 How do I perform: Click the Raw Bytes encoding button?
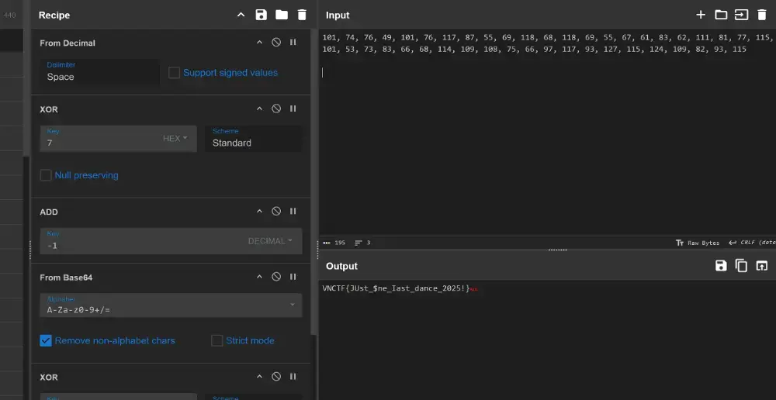[698, 243]
